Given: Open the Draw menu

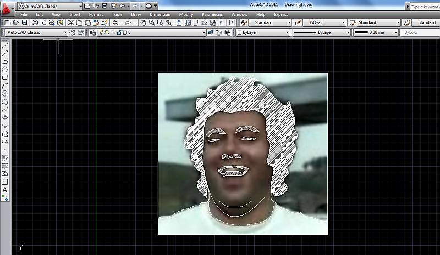Looking at the screenshot, I should point(136,14).
